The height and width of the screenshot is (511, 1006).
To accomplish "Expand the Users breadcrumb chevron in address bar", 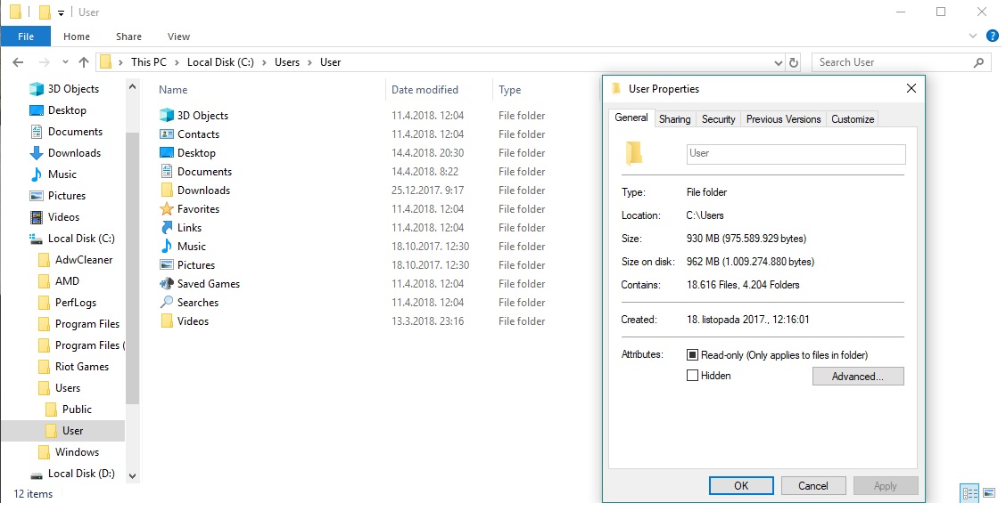I will pos(311,62).
